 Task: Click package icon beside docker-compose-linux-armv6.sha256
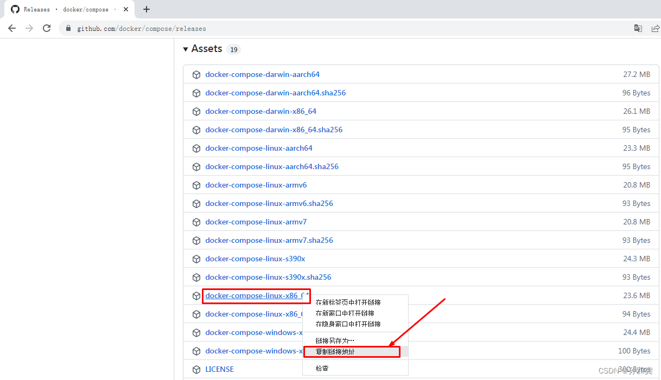[196, 203]
